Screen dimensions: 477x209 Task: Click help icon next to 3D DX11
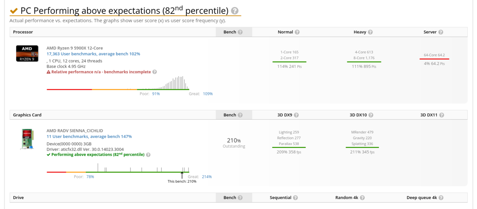point(442,115)
